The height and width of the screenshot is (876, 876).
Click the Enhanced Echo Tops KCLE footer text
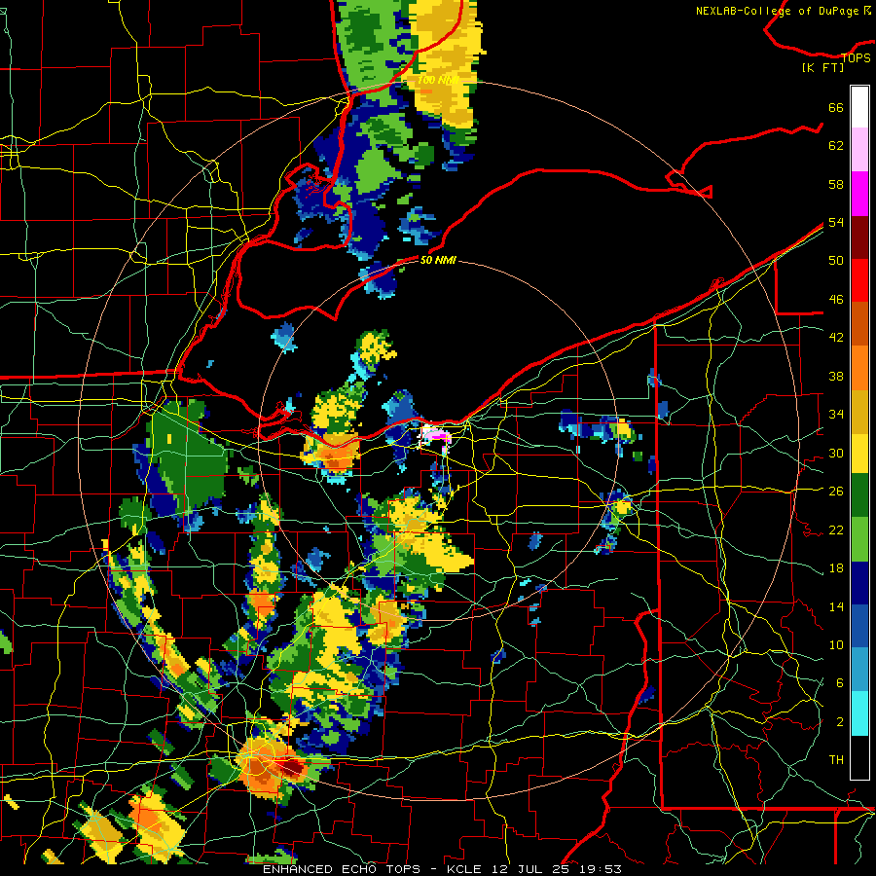pos(442,869)
